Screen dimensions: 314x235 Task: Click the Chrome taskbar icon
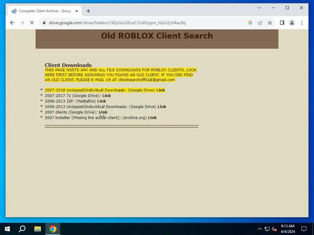(x=53, y=229)
